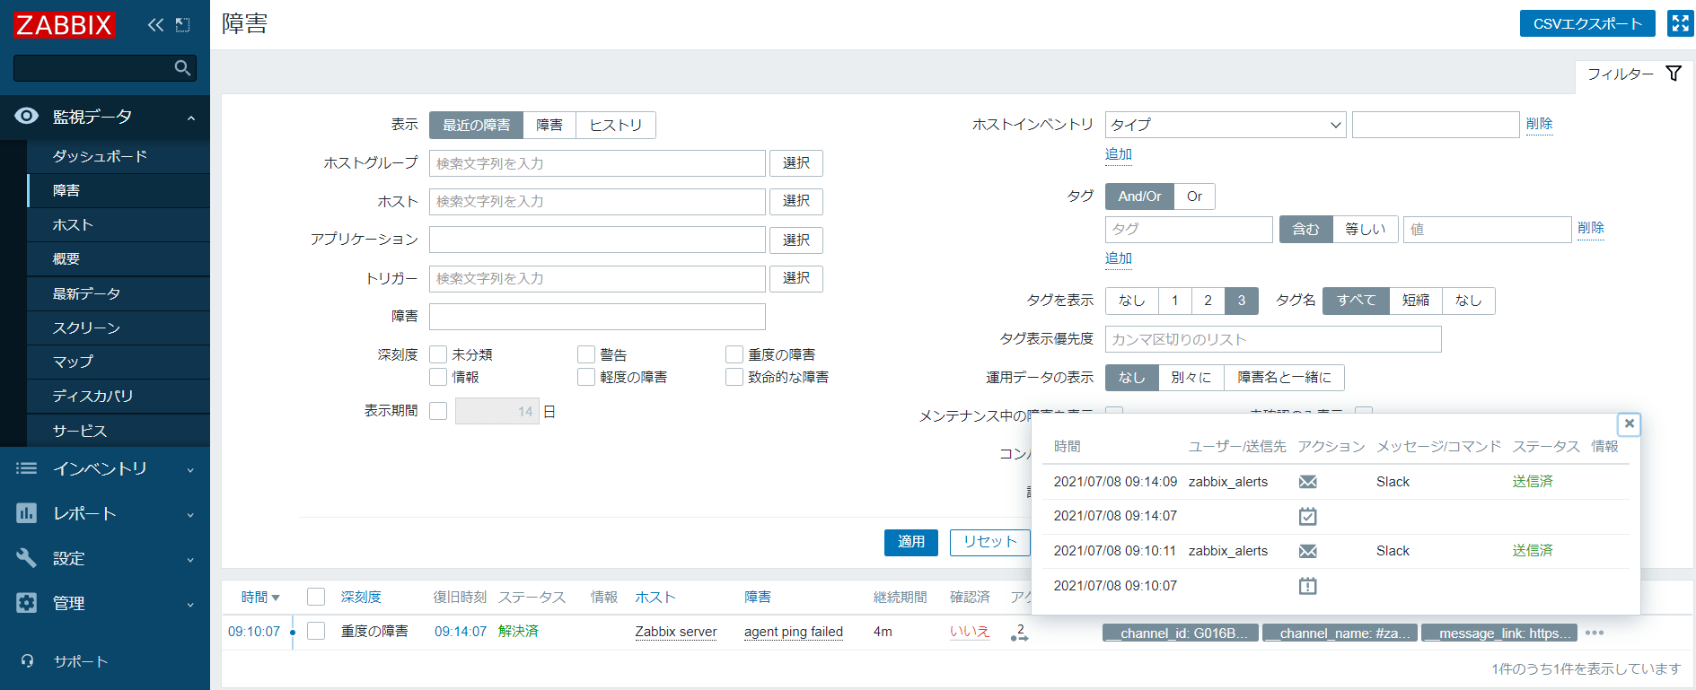Click the レポート chart icon
The image size is (1696, 690).
tap(27, 513)
